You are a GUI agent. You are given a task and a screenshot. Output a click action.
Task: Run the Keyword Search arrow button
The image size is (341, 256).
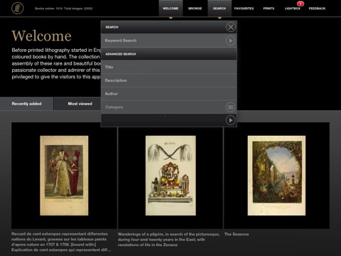coord(230,41)
